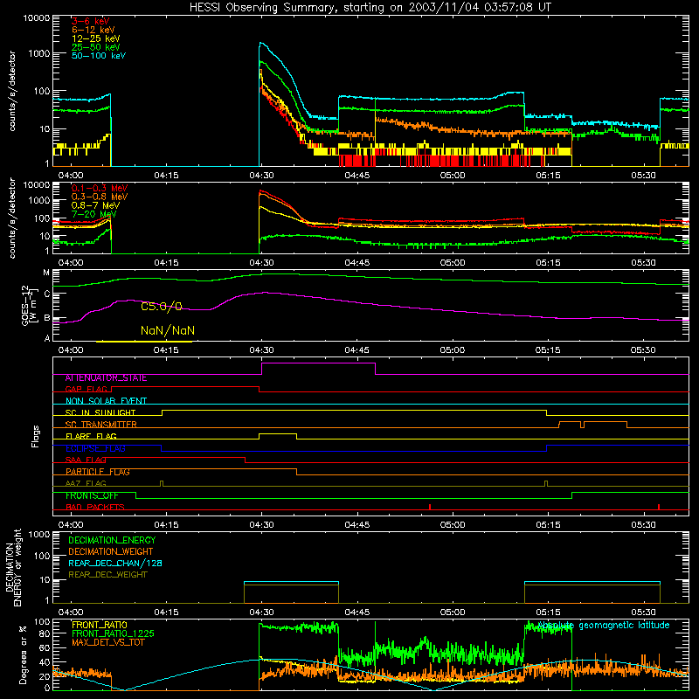Select the REAR_DEC_CHAN/128 legend label
This screenshot has height=699, width=699.
coord(115,563)
